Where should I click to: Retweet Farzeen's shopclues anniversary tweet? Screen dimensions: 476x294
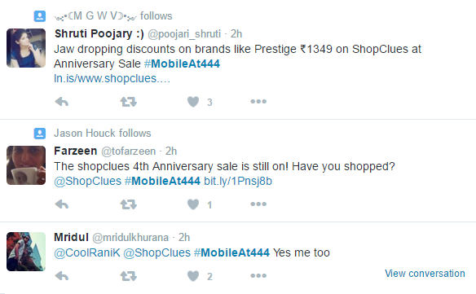tap(129, 204)
